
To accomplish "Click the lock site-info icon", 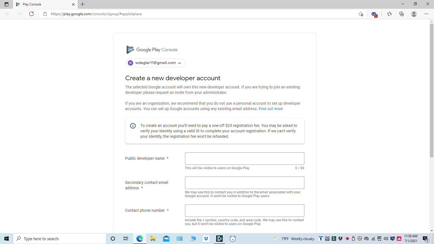I will click(x=45, y=14).
